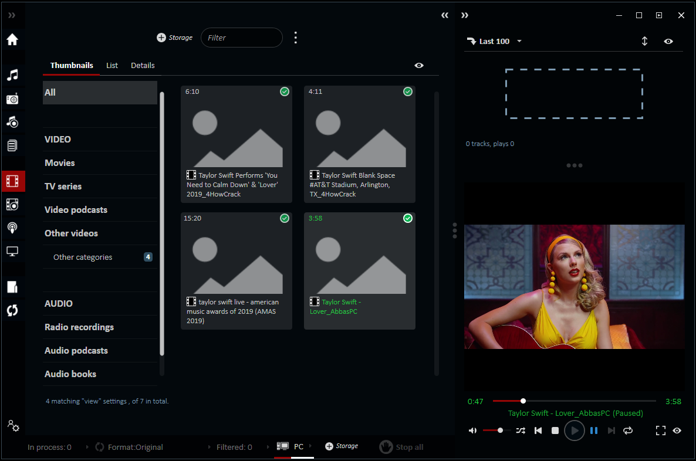The width and height of the screenshot is (696, 461).
Task: Select the red Video film-strip sidebar icon
Action: 12,181
